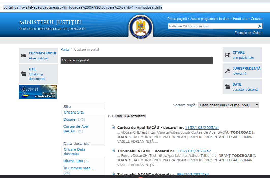The height and width of the screenshot is (178, 270).
Task: Click the Jurisprudență gavel icon
Action: click(228, 71)
